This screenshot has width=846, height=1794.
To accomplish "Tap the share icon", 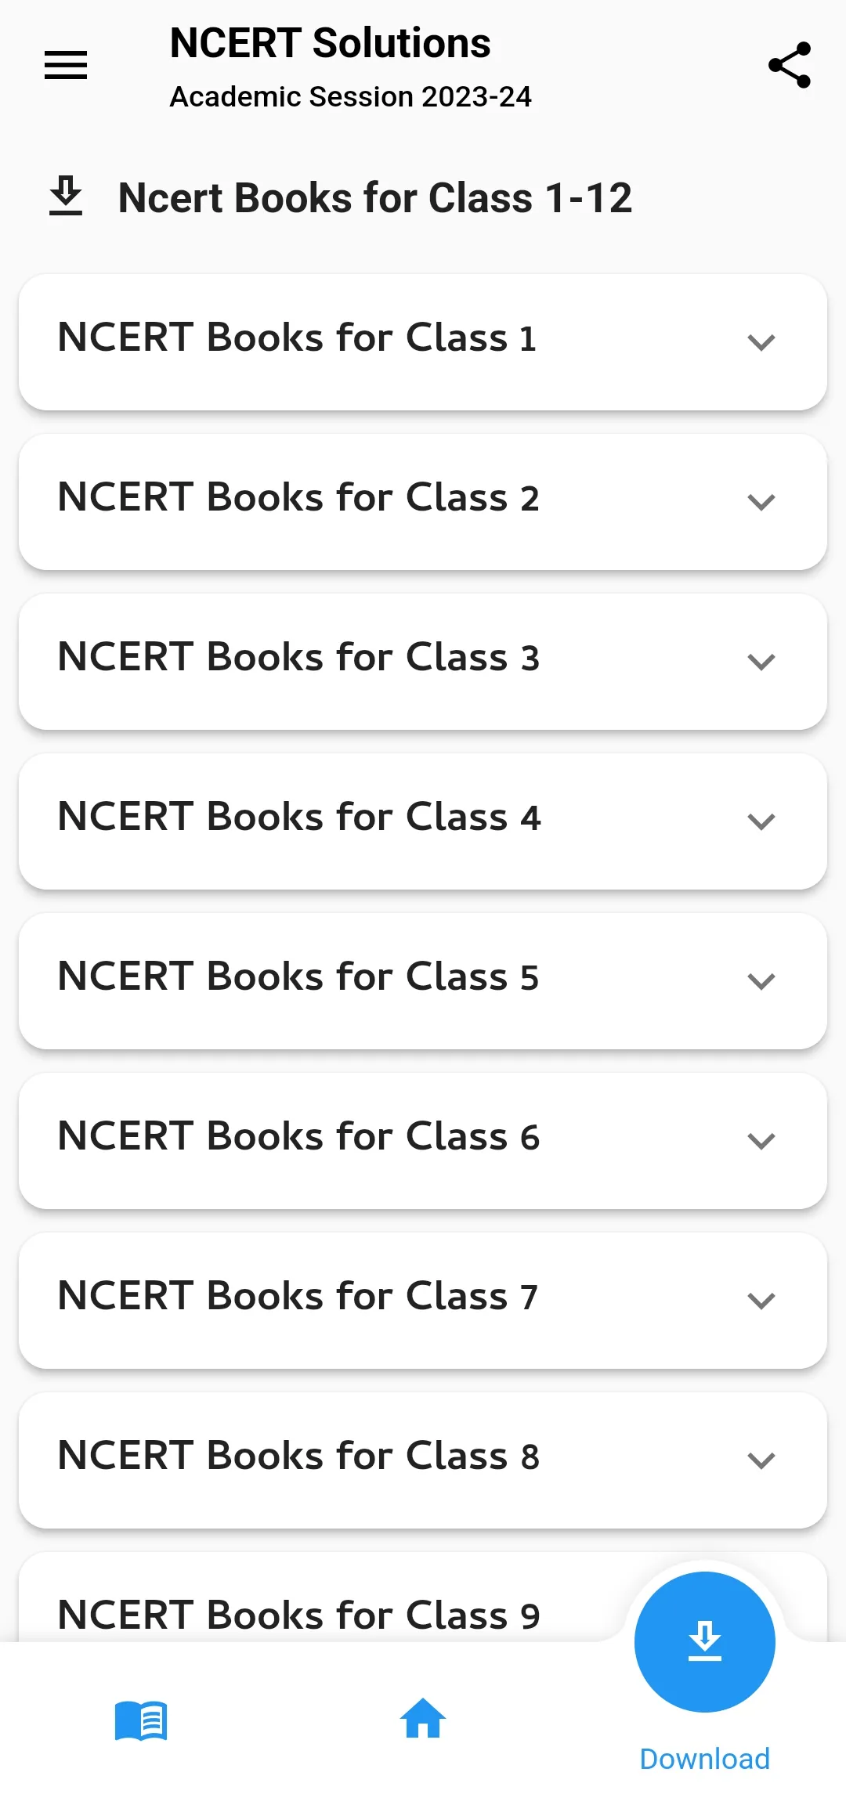I will click(x=789, y=65).
